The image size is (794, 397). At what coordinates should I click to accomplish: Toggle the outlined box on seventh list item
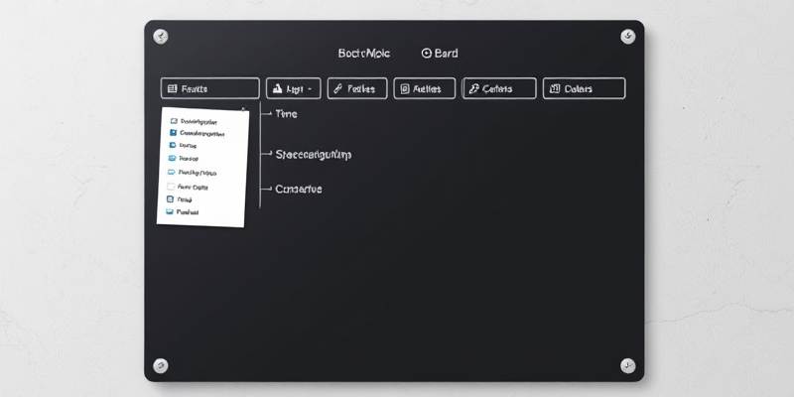(170, 198)
